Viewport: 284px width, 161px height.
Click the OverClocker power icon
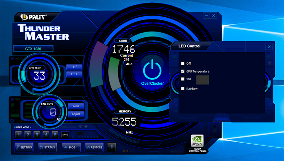coord(152,70)
